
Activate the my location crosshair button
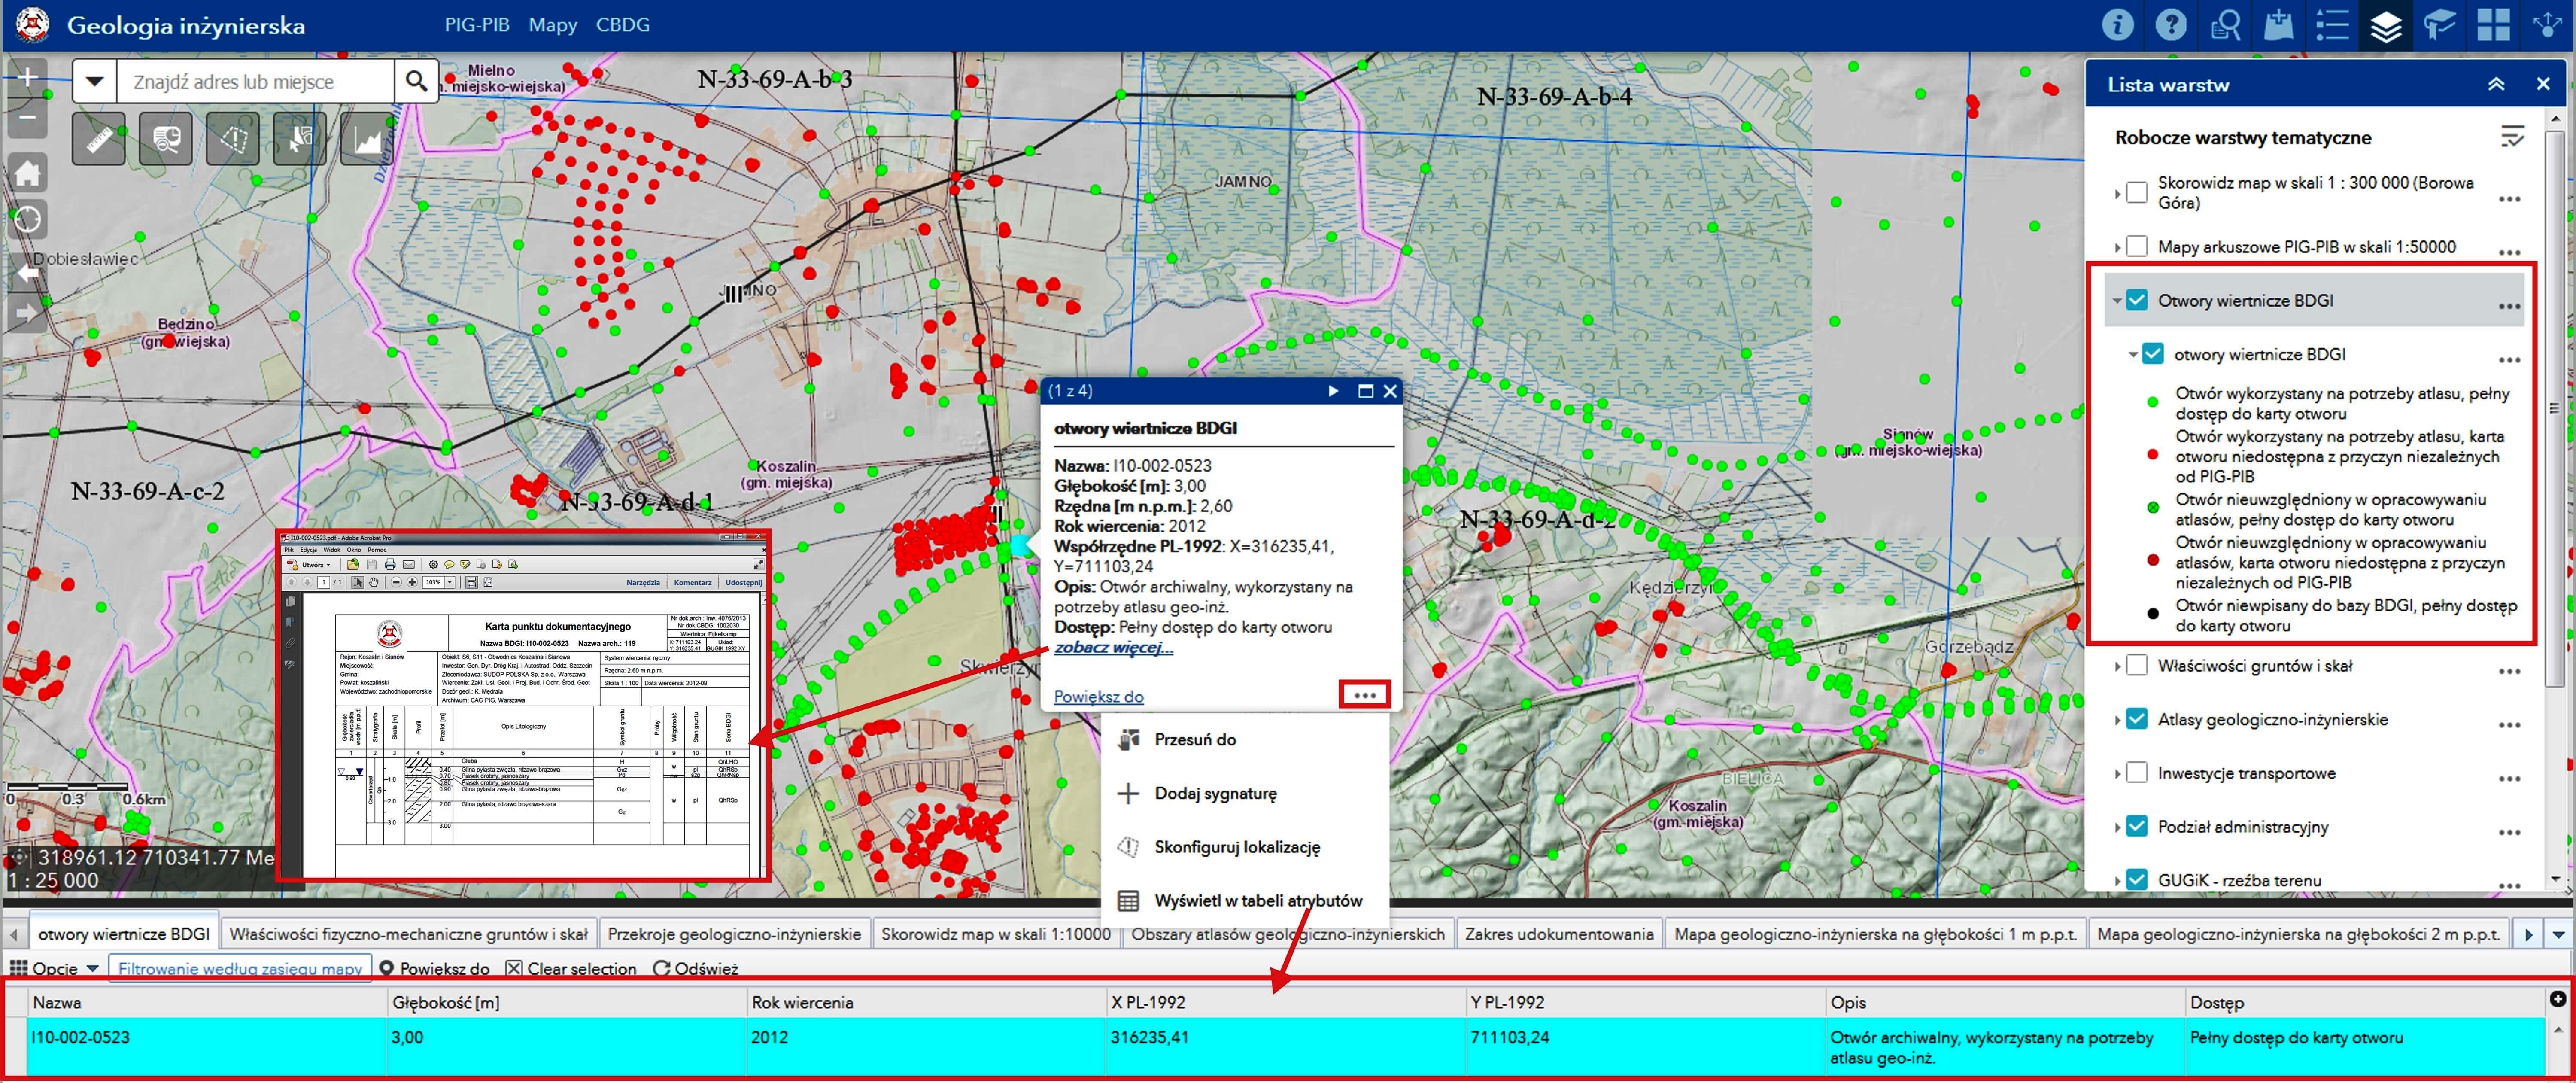point(28,219)
